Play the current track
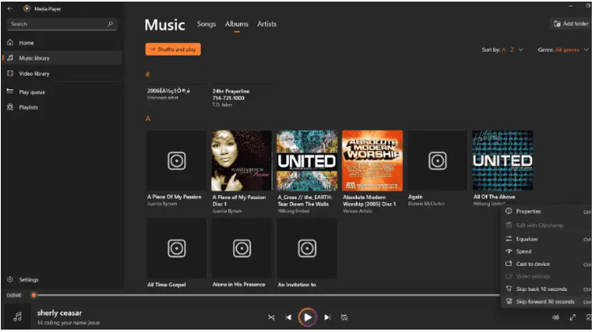Viewport: 595px width, 332px height. 308,317
